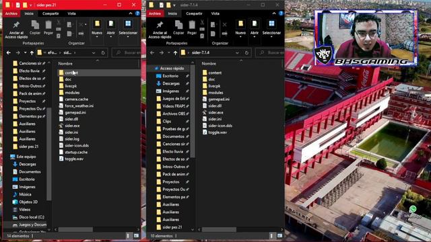This screenshot has height=242, width=431.
Task: Sort by Nombre column in sider-7.1.4
Action: click(209, 64)
